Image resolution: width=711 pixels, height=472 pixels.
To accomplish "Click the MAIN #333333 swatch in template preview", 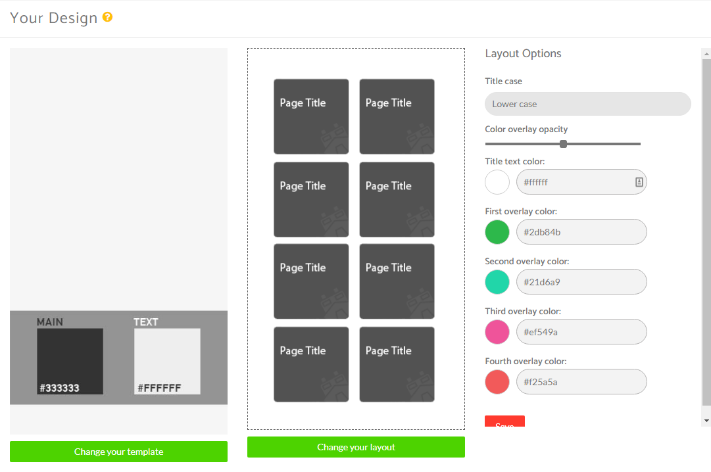I will [69, 360].
